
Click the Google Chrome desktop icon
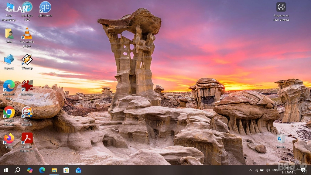9,112
